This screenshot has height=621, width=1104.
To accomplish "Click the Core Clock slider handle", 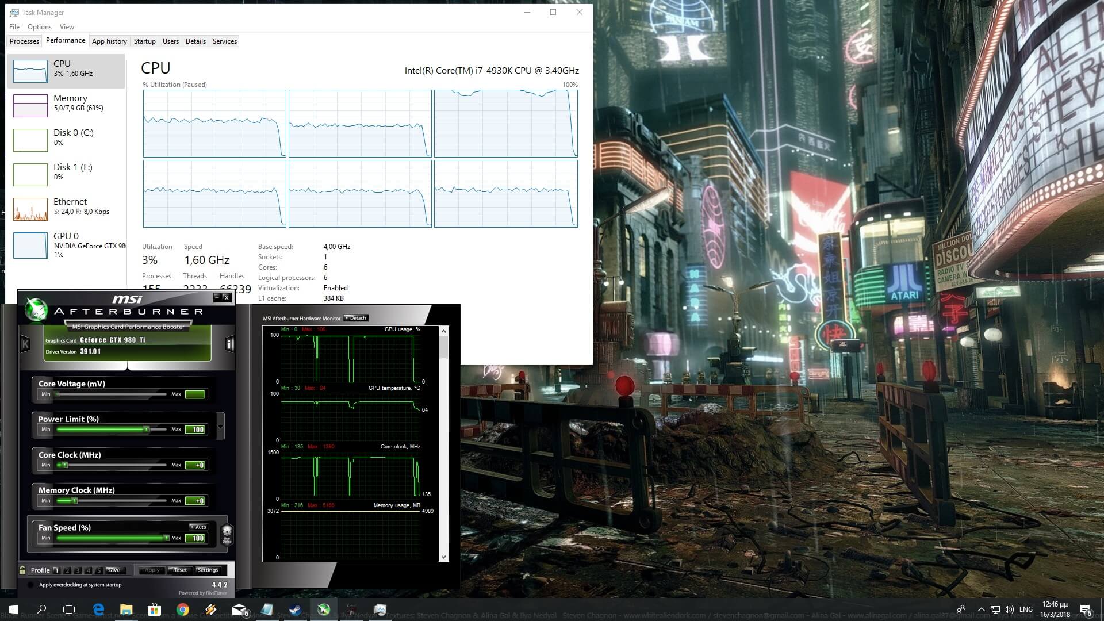I will pos(65,465).
